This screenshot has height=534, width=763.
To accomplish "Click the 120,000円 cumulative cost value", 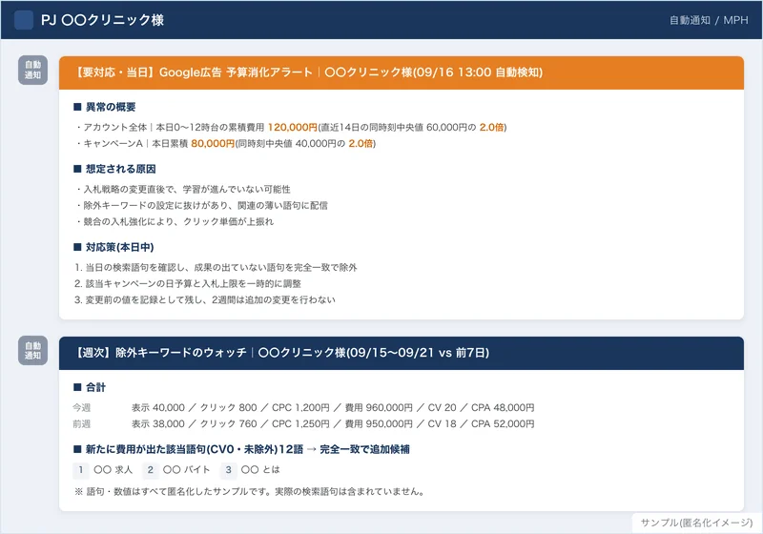I will tap(293, 127).
